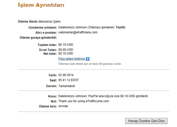Click the 60 day refund notice text
Screen dimensions: 177x127
coord(90,64)
